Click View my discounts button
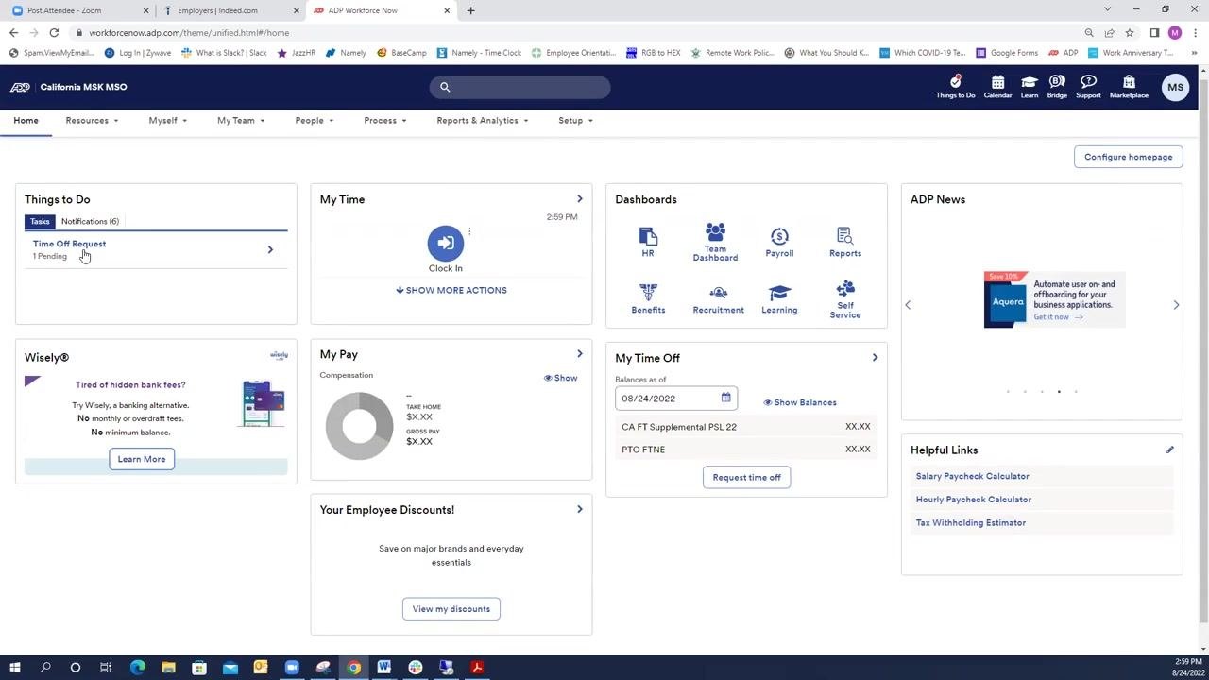Screen dimensions: 1209x680 click(x=451, y=609)
